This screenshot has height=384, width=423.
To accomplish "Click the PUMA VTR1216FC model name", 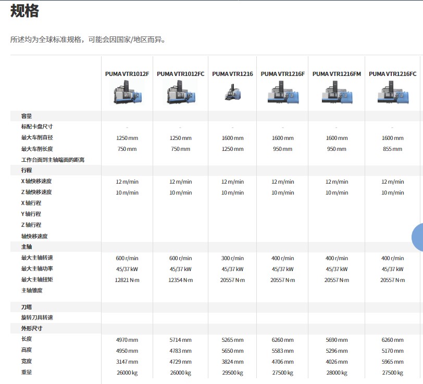I will pyautogui.click(x=392, y=74).
